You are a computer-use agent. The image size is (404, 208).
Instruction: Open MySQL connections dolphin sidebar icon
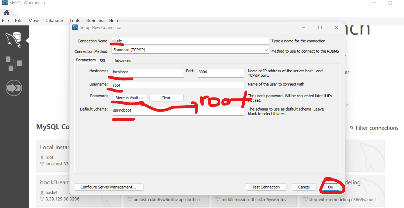tap(13, 40)
